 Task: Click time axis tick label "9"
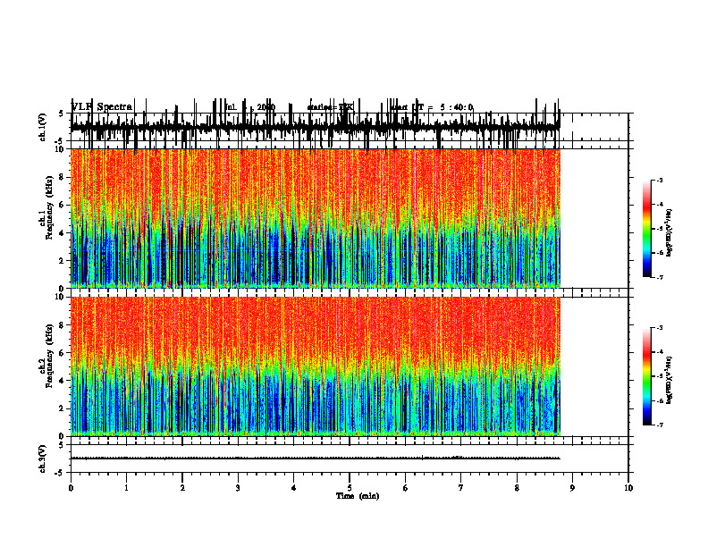click(572, 488)
